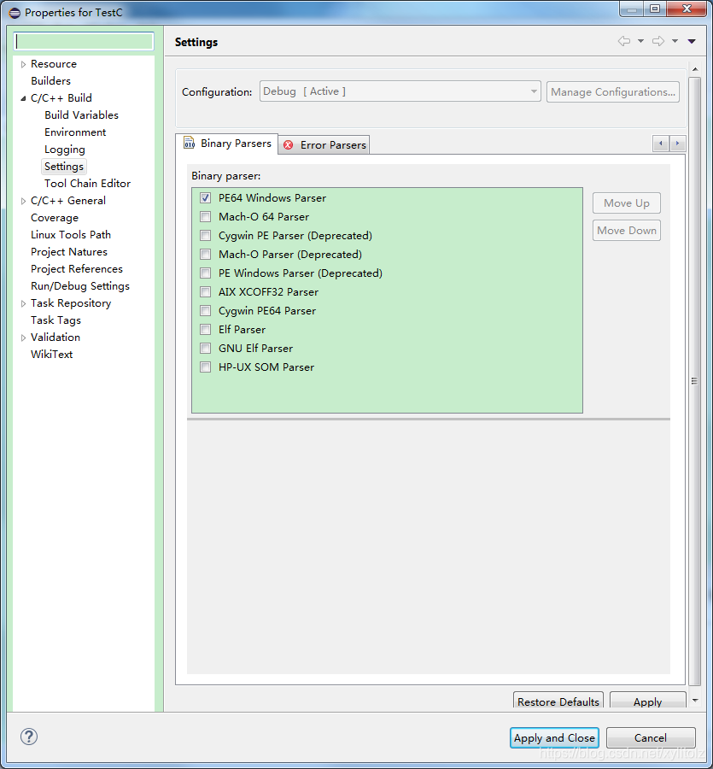Click the Apply and Close button
The height and width of the screenshot is (769, 713).
(554, 737)
